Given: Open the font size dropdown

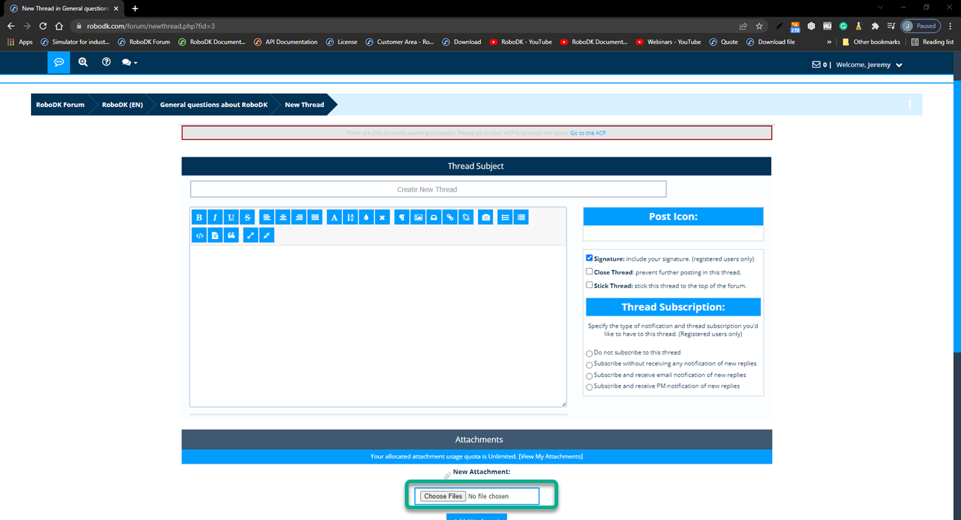Looking at the screenshot, I should (350, 217).
